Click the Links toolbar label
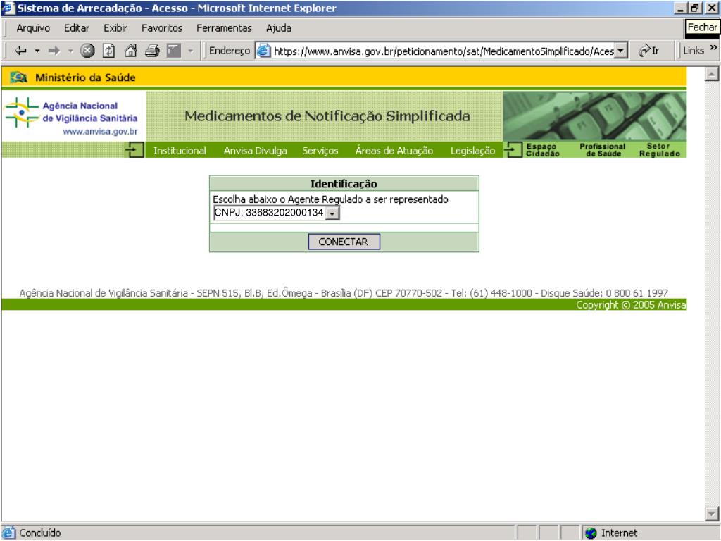Screen dimensions: 721x541 coord(694,51)
